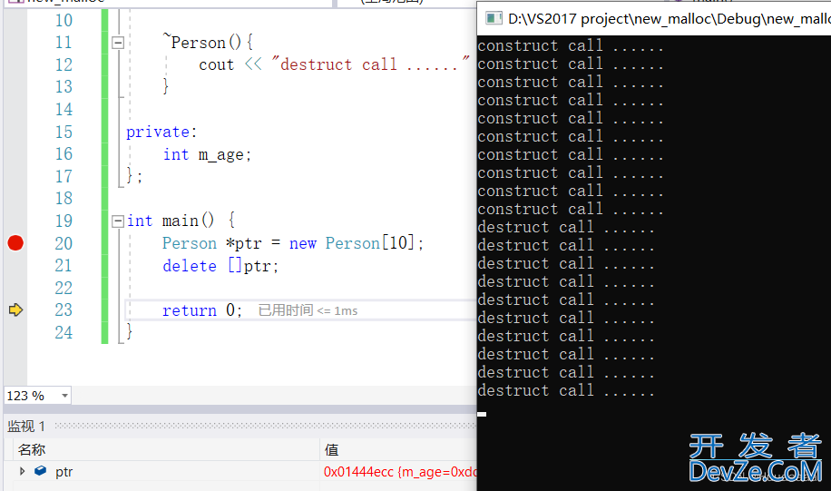Viewport: 831px width, 491px height.
Task: Click line number 11 in the gutter
Action: pos(64,43)
